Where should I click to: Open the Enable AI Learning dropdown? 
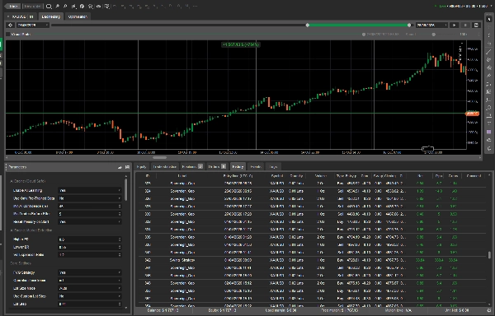tap(90, 190)
